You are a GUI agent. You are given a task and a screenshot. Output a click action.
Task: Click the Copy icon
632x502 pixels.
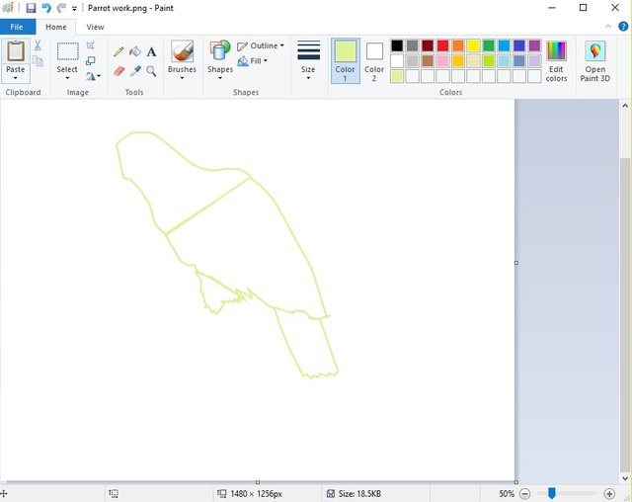[x=38, y=61]
